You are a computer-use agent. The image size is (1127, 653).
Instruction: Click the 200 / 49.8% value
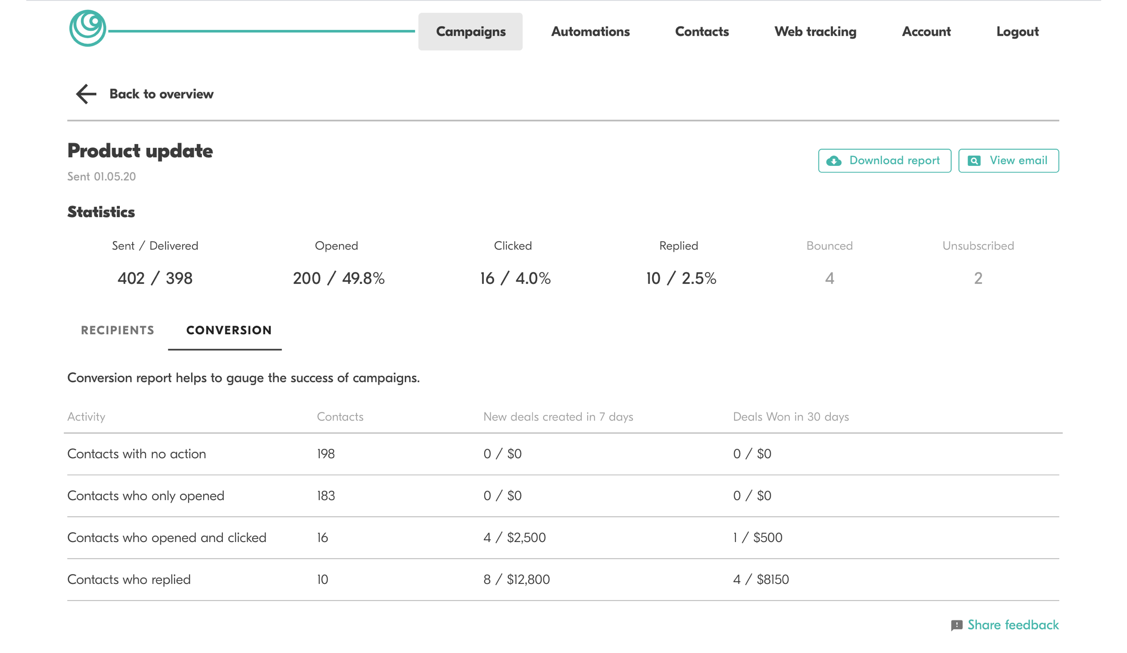[x=339, y=279]
